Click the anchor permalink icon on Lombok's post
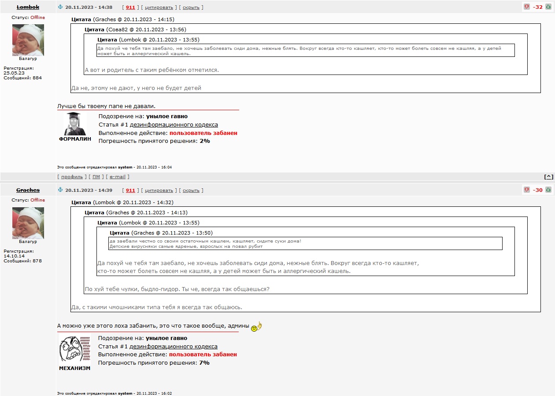The width and height of the screenshot is (555, 396). [x=61, y=7]
